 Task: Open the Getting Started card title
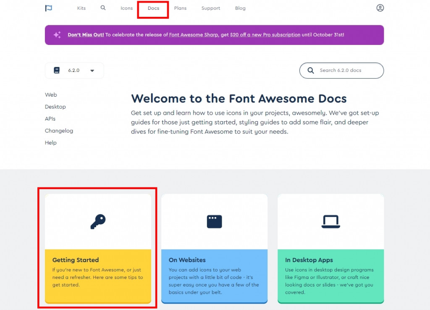click(76, 260)
